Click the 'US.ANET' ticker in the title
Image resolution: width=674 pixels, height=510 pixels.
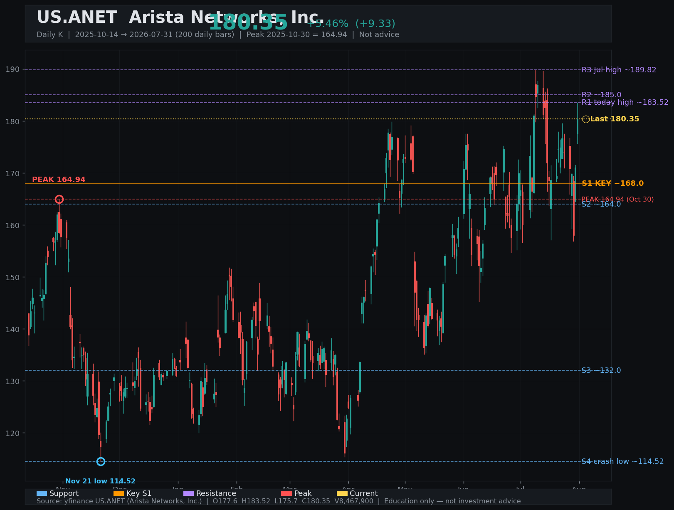click(77, 17)
